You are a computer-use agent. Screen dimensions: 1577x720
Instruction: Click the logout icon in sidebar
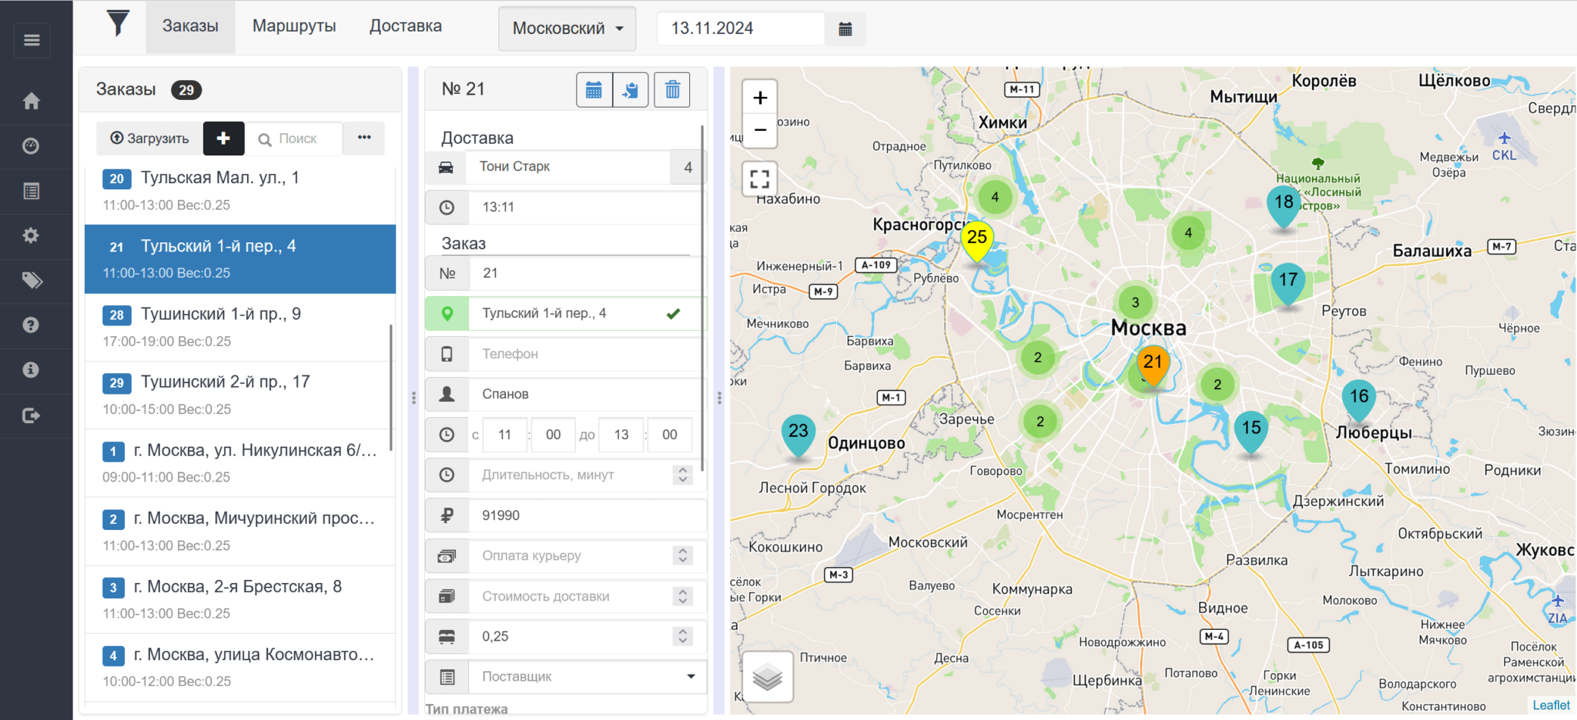(x=32, y=415)
